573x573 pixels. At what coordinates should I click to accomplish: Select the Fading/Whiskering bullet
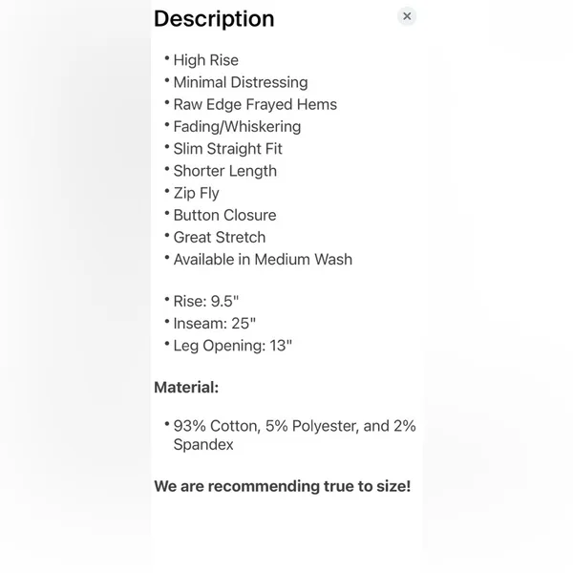[x=237, y=127]
